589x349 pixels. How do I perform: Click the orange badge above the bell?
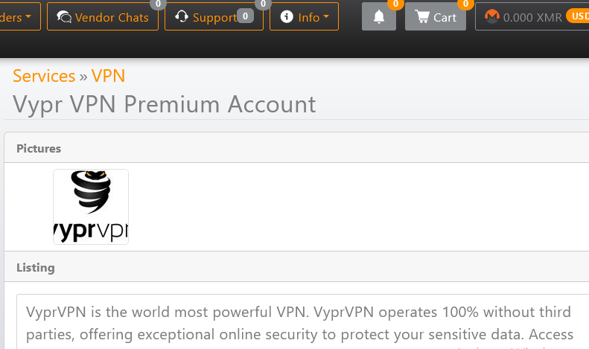click(x=395, y=4)
